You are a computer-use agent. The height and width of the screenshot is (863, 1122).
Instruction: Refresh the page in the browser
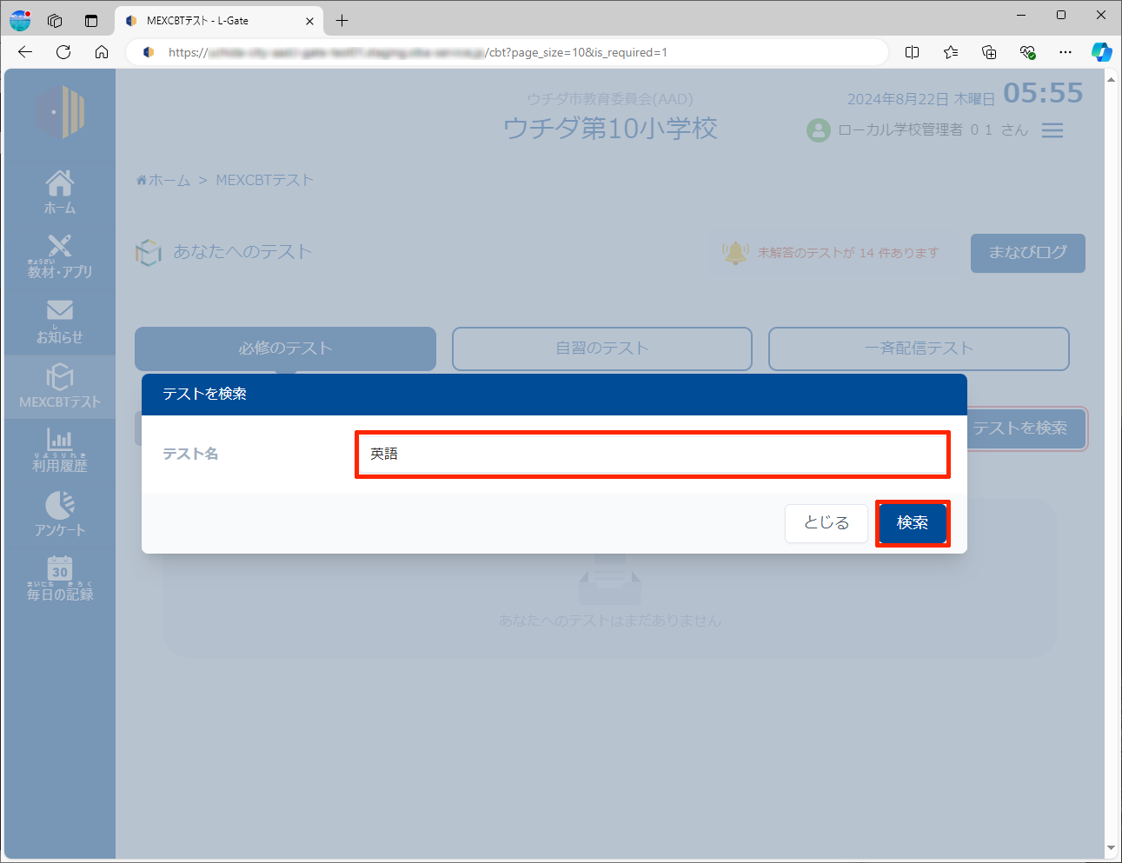pos(63,52)
